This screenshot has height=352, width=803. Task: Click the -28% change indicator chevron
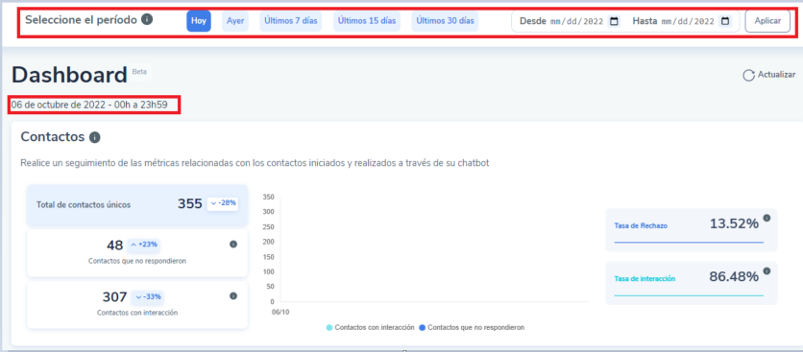pyautogui.click(x=213, y=203)
